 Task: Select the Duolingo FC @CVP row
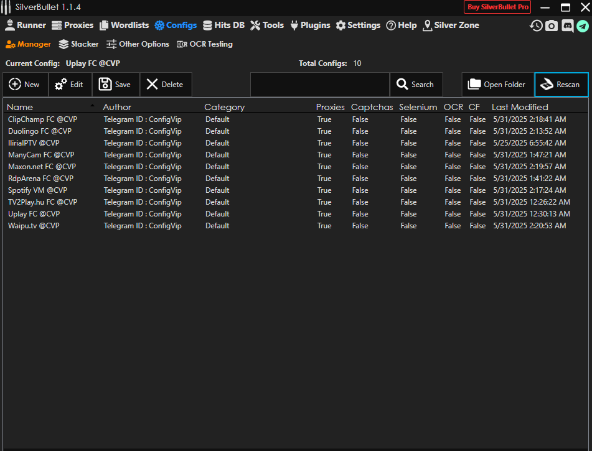point(40,131)
